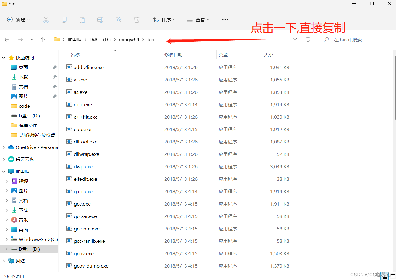Open the 查看 view dropdown
The height and width of the screenshot is (280, 396).
(x=198, y=20)
